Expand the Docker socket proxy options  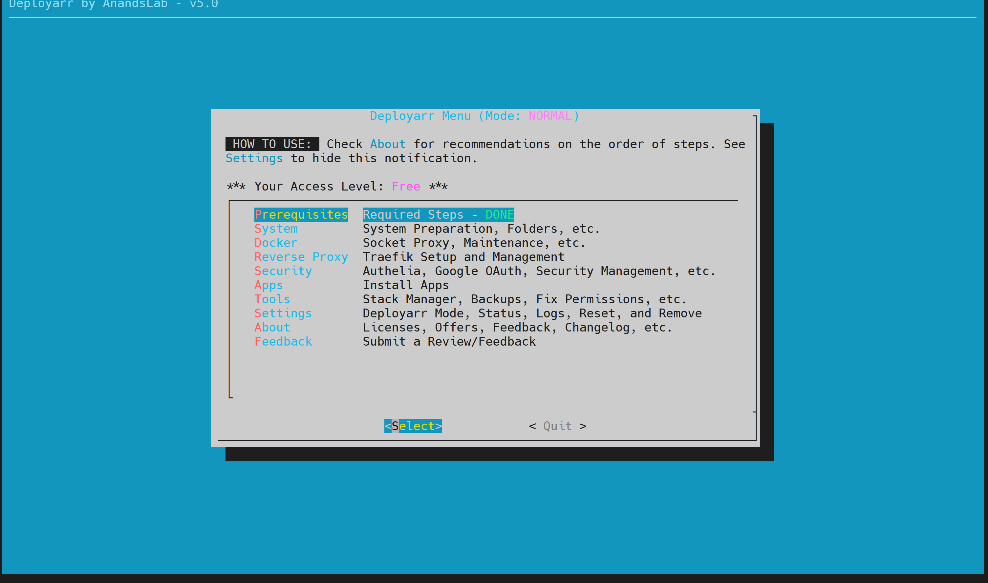tap(276, 242)
